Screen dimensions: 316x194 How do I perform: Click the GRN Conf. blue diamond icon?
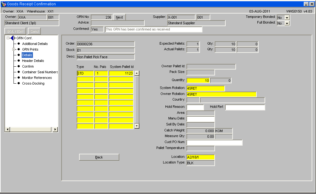tap(13, 38)
